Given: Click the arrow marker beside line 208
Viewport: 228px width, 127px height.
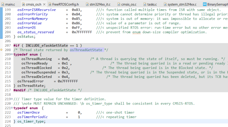Looking at the screenshot, I should [2, 50].
